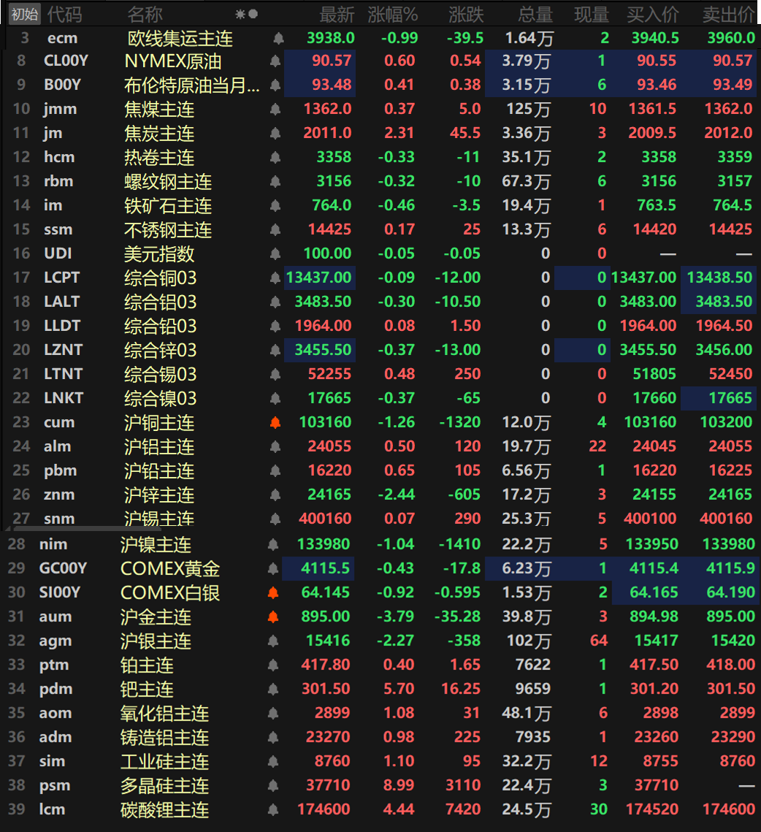Click latest price 174600 of 碳酸锂主连

pyautogui.click(x=324, y=809)
